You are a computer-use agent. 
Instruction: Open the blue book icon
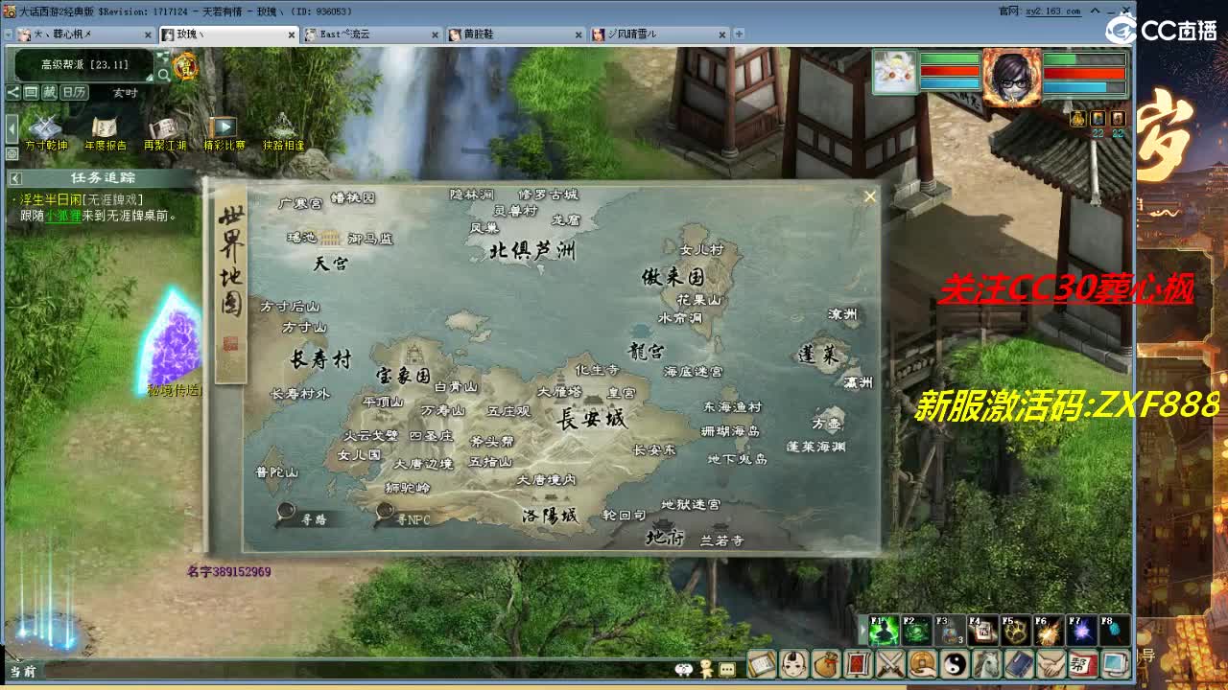click(x=1019, y=663)
